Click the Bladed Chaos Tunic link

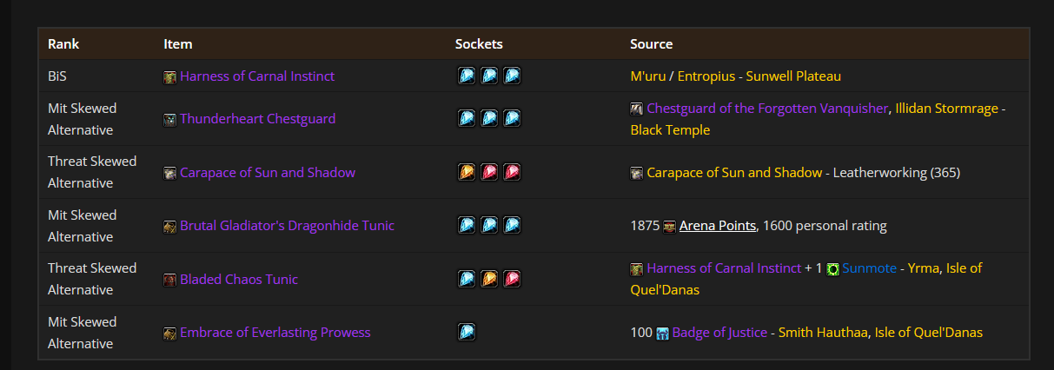pyautogui.click(x=238, y=280)
